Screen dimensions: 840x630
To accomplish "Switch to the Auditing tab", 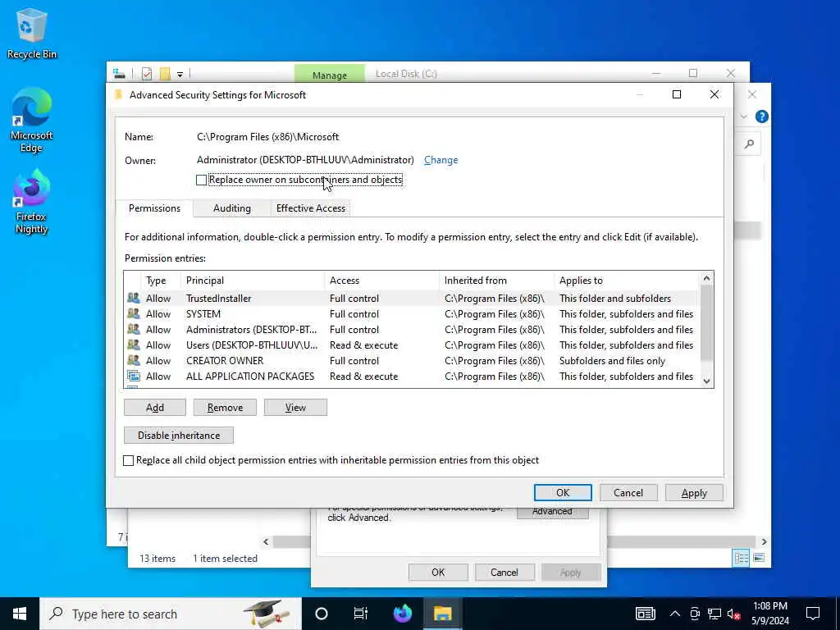I will [x=232, y=208].
